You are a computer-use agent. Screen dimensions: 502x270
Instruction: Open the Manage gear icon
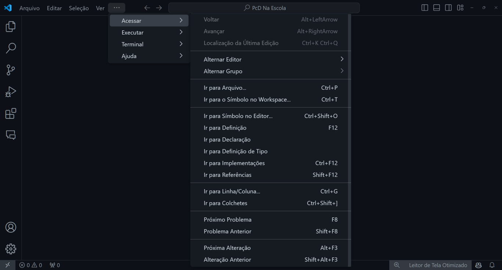click(11, 249)
